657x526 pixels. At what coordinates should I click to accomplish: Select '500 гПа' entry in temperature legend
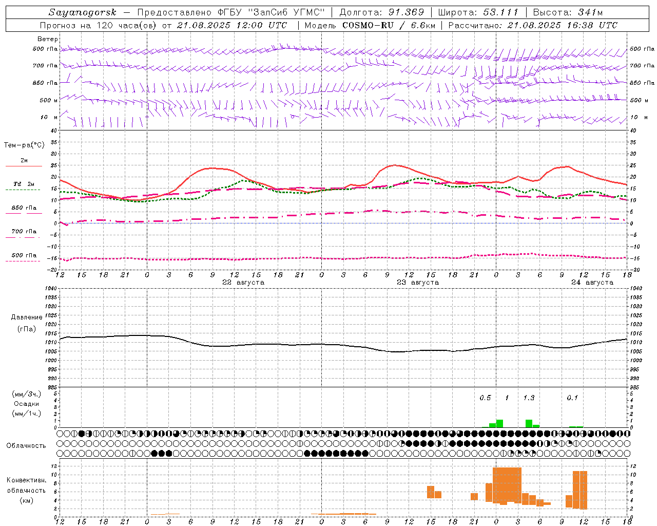tap(24, 255)
